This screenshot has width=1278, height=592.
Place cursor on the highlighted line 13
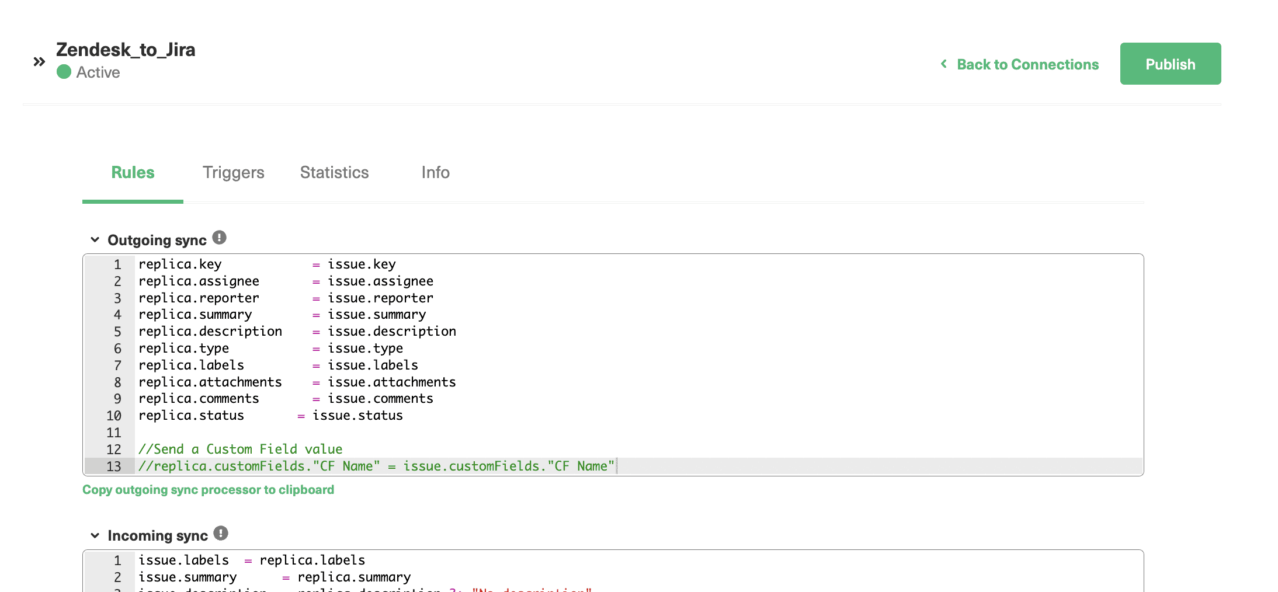(x=377, y=466)
